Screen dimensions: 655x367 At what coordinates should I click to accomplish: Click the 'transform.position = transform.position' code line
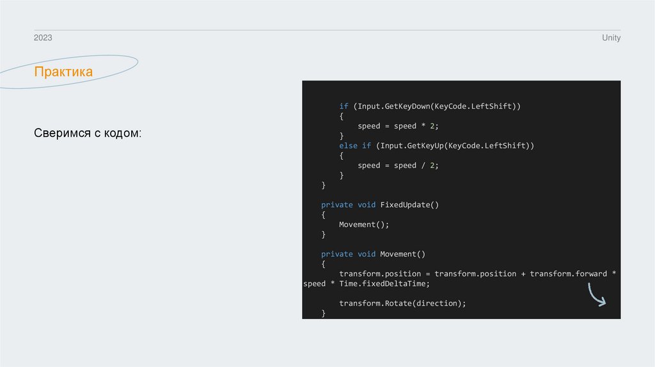click(x=477, y=274)
